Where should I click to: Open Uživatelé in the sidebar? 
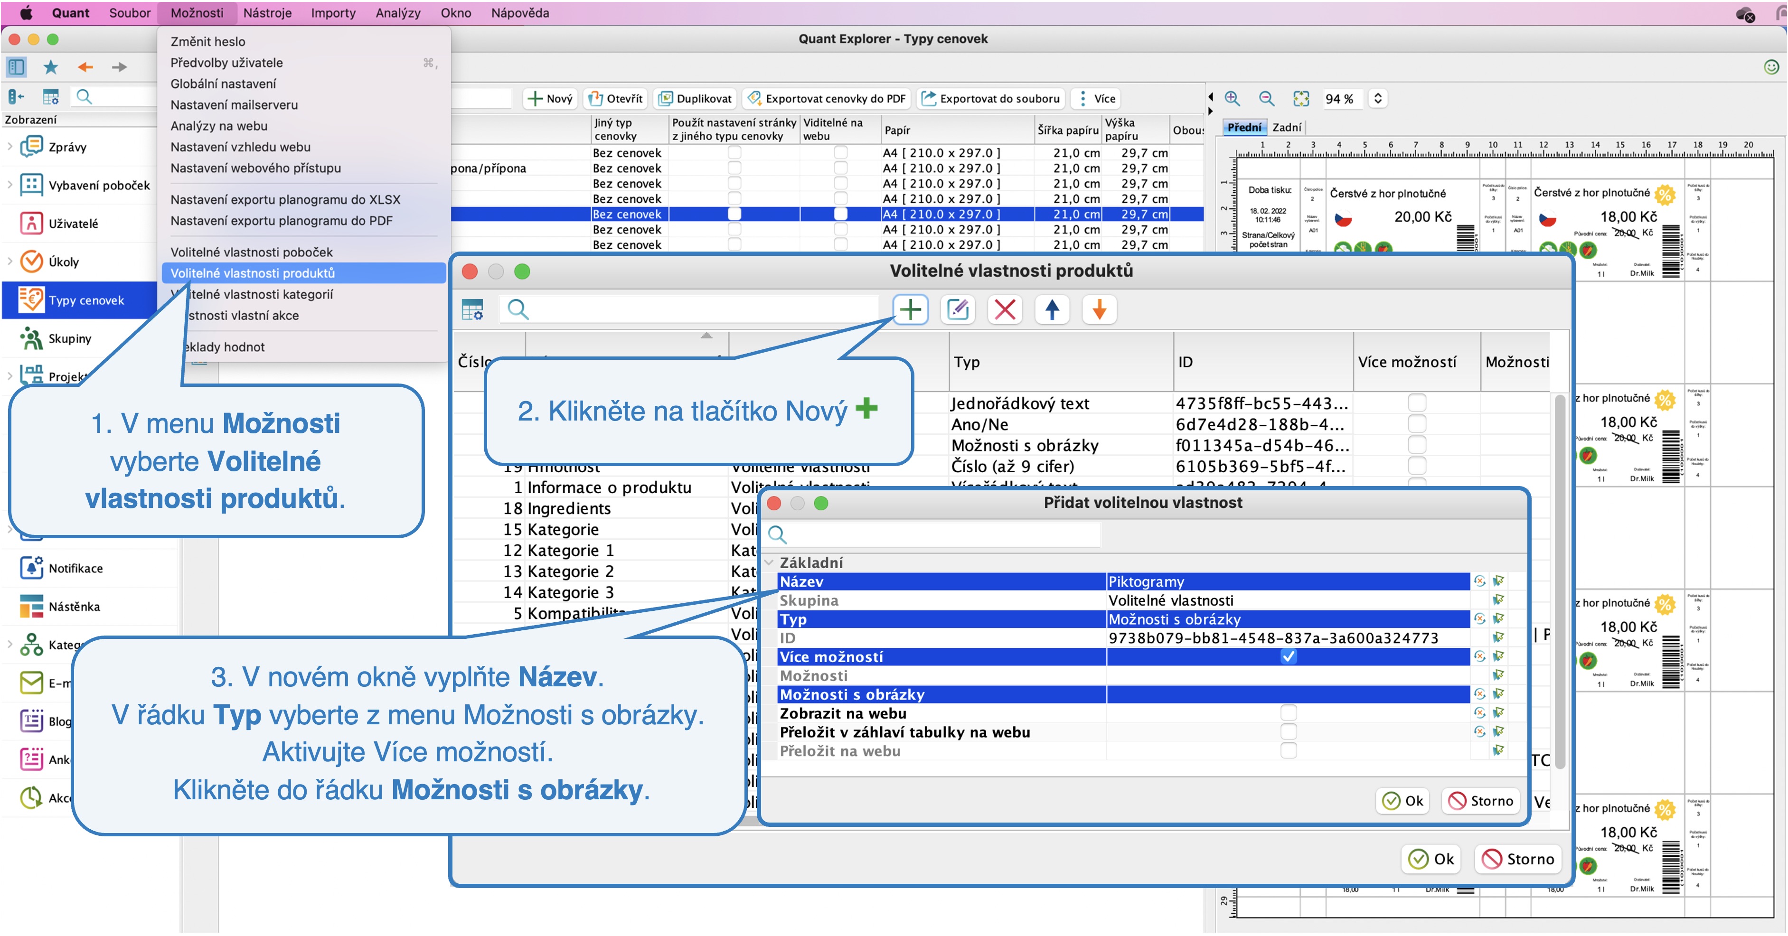73,224
